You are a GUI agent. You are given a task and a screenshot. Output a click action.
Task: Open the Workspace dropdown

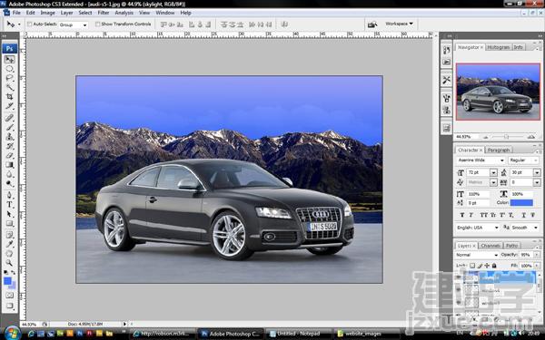tap(399, 24)
